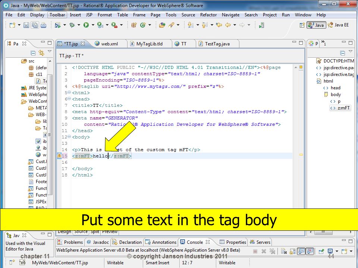Open the dropdown beside External Tools icon
358x268 pixels.
tap(121, 25)
